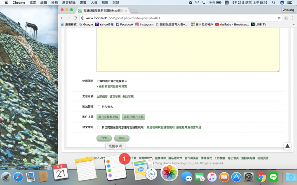Reload the current page
297x185 pixels.
(x=75, y=18)
